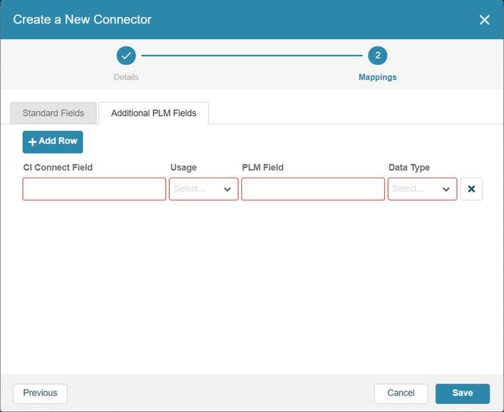Focus the CI Connect Field input
The image size is (504, 412).
click(94, 189)
